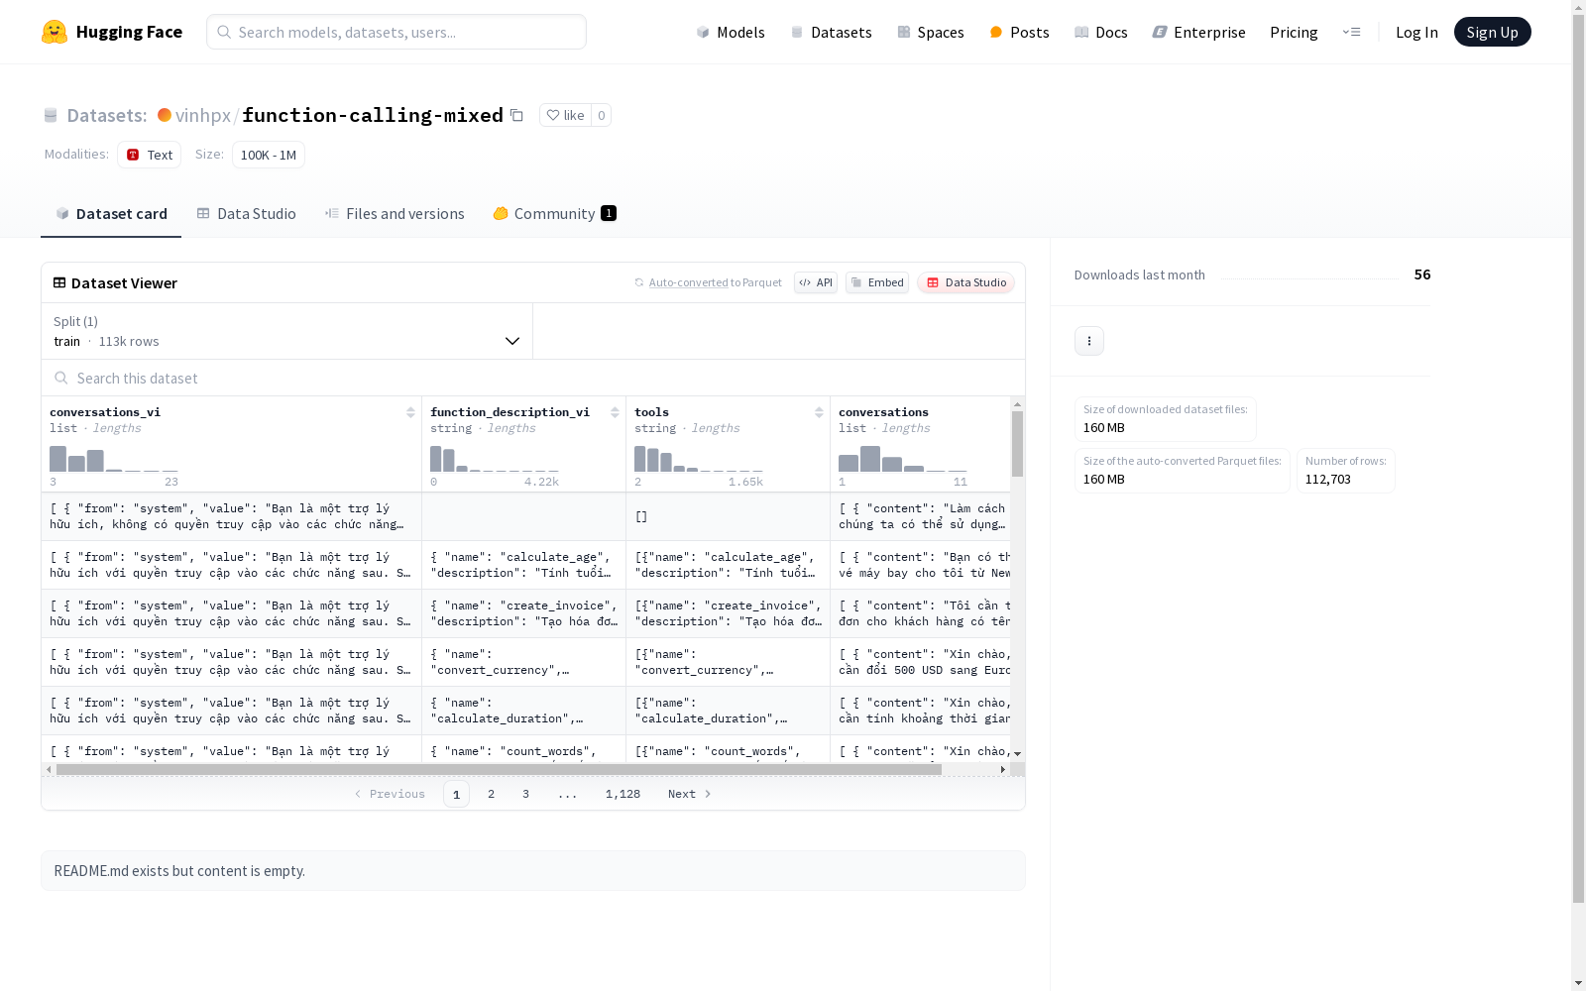Open the Files and versions tab

[x=395, y=214]
